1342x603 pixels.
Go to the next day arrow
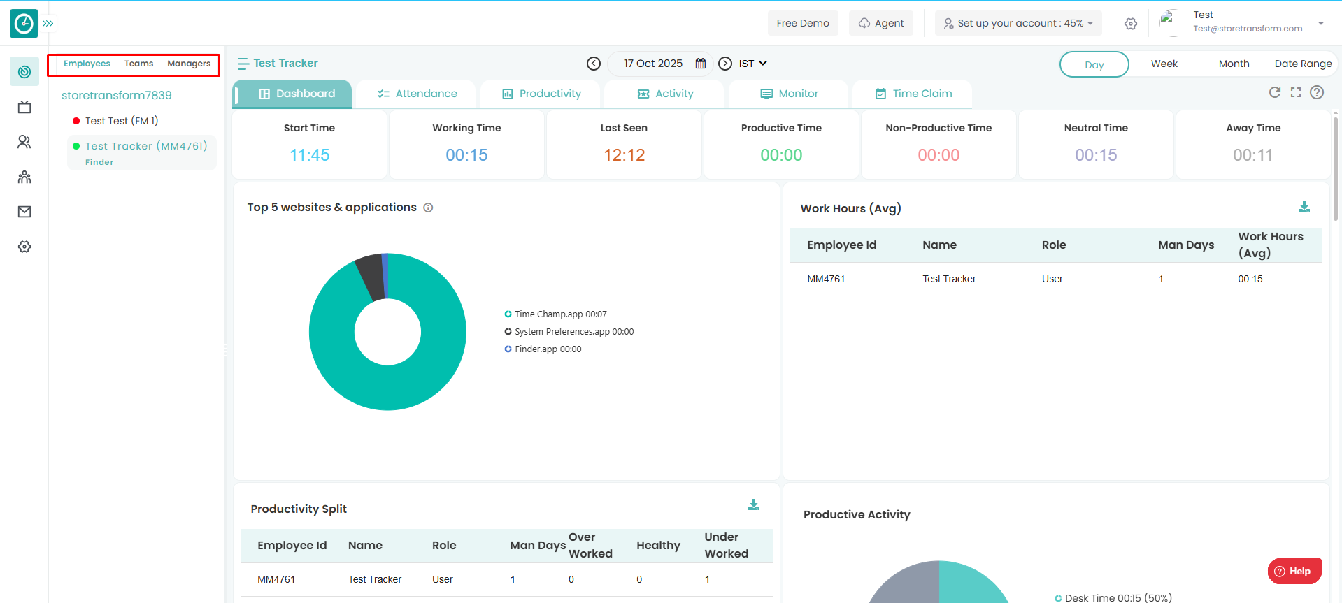click(x=726, y=64)
